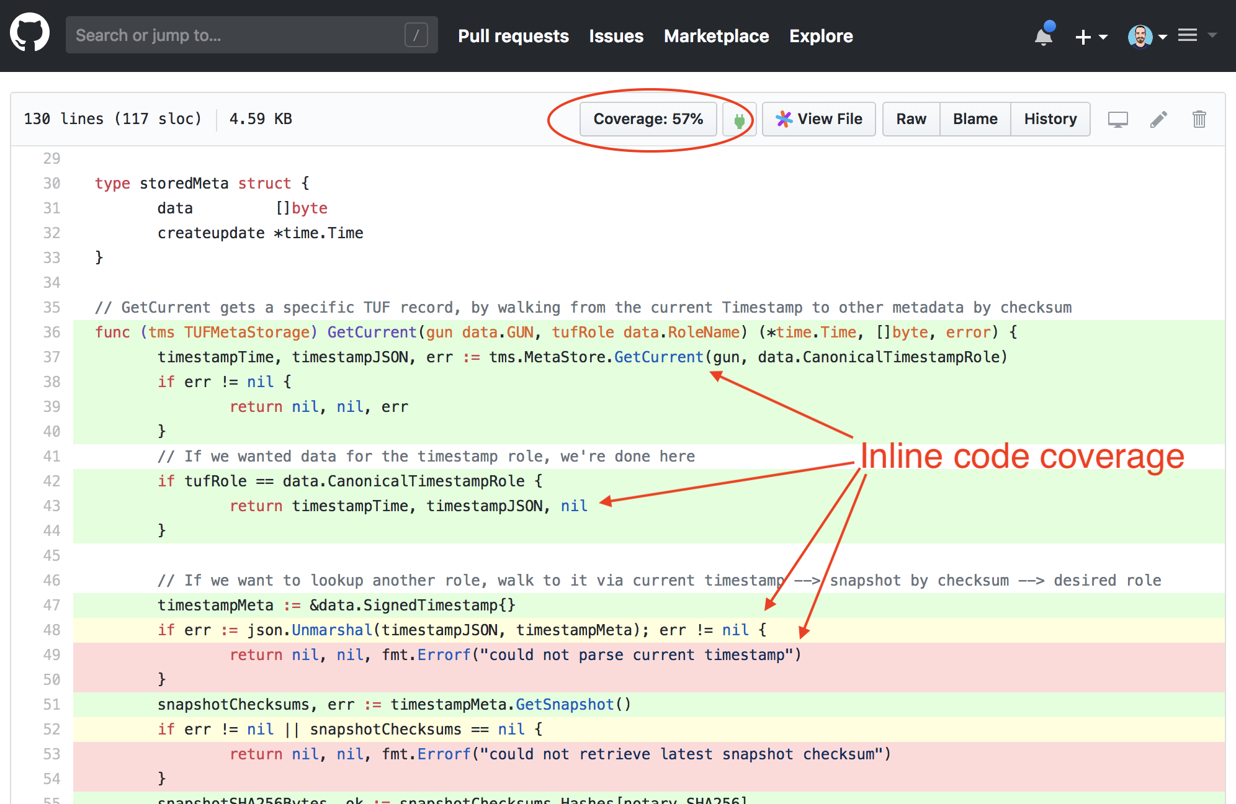Screen dimensions: 1236x804
Task: Click the Issues navigation link
Action: pos(617,36)
